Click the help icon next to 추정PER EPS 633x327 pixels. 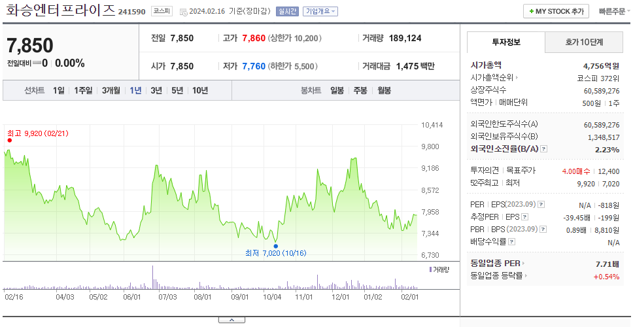coord(524,217)
